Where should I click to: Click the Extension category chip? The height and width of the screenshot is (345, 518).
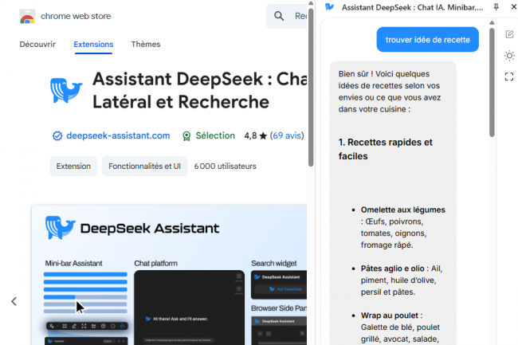73,166
